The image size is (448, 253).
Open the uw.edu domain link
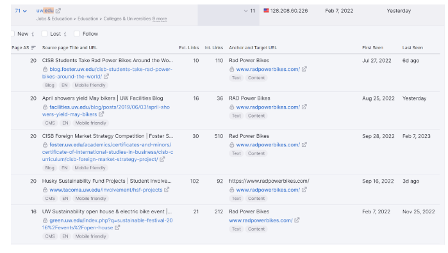click(45, 10)
